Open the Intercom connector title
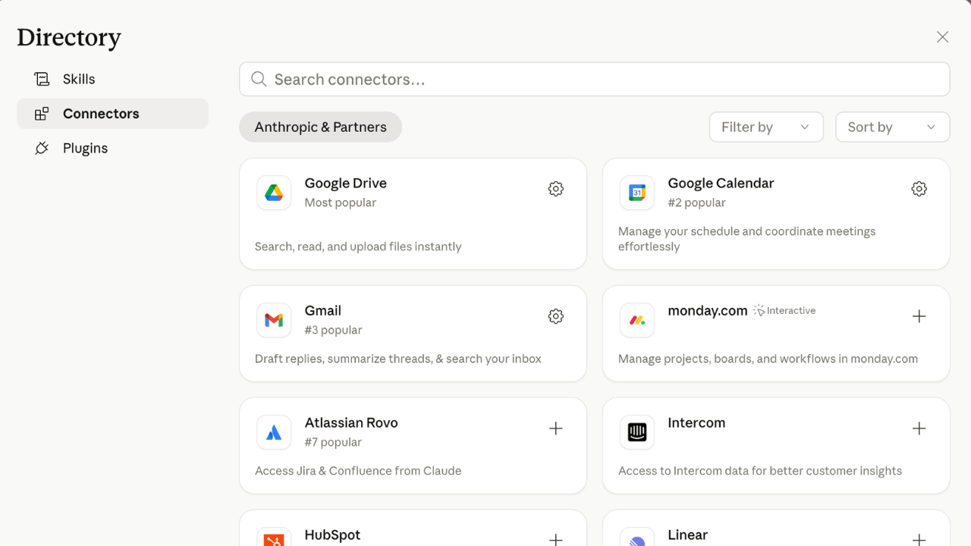Screen dimensions: 971x546 tap(696, 422)
